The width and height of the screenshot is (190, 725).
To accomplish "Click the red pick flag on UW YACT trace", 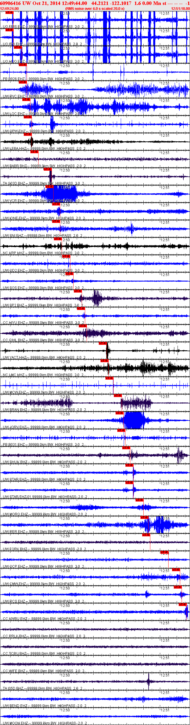I will click(x=103, y=343).
